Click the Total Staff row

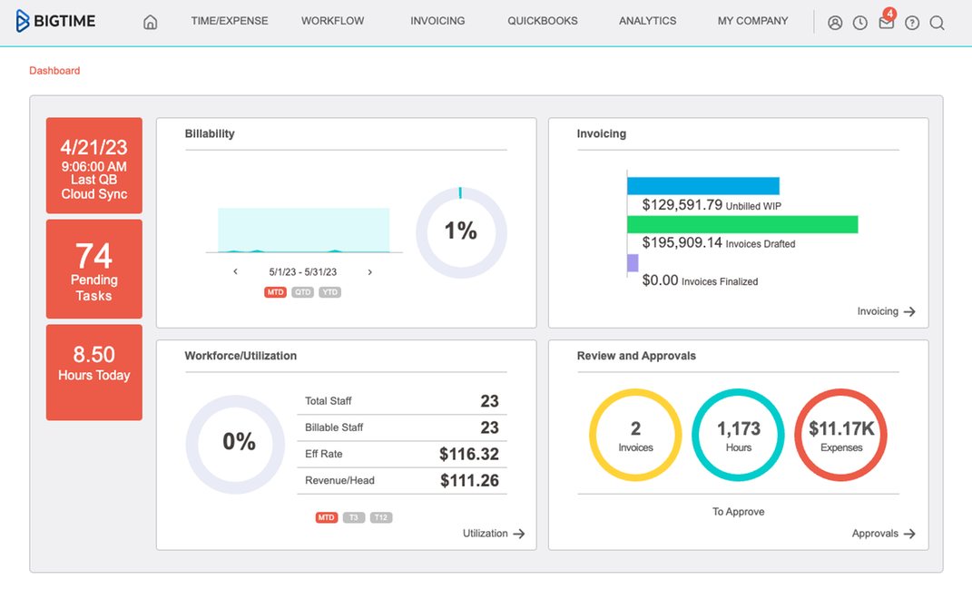[402, 401]
